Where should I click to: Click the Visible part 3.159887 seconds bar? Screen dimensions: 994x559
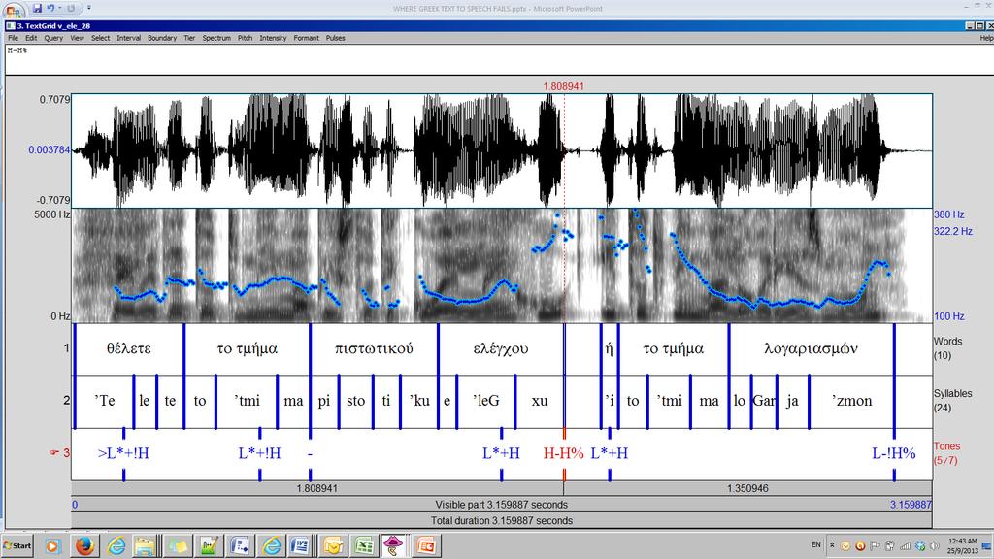[502, 505]
